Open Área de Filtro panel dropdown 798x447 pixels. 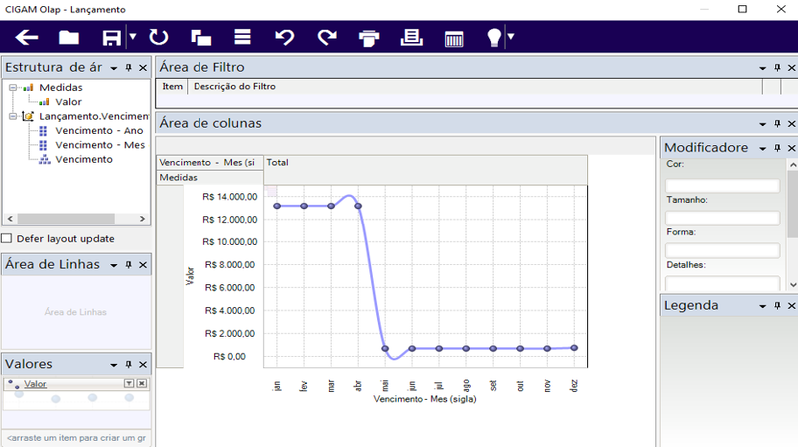point(762,68)
